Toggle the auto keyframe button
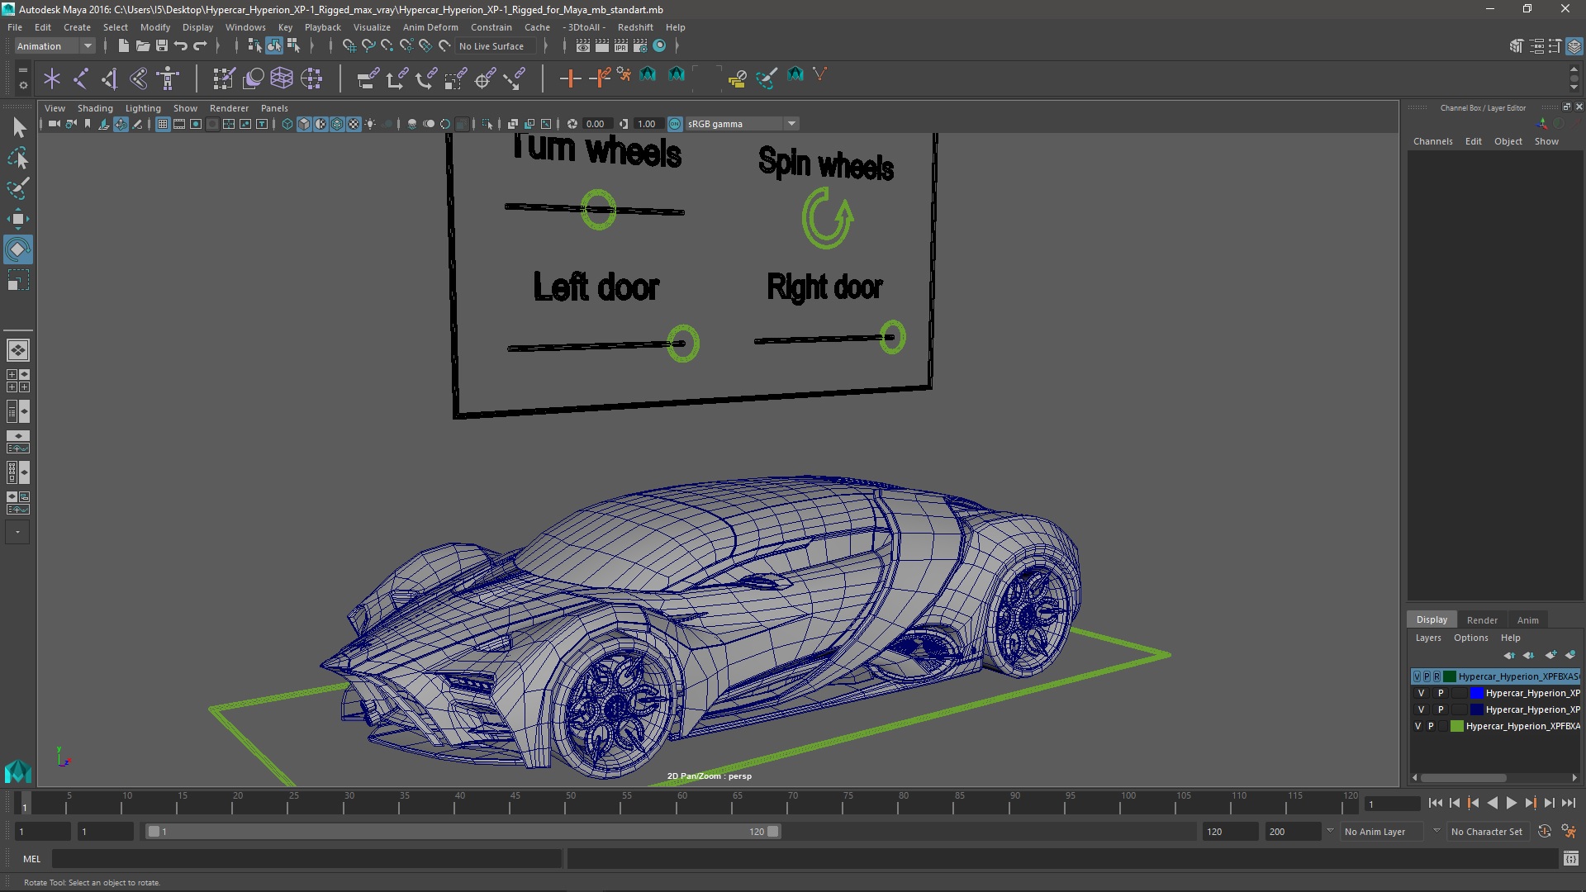The width and height of the screenshot is (1586, 892). coord(1544,832)
